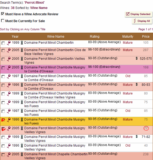Toggle checkbox for 1996 les Fuees
This screenshot has width=153, height=160.
[x=3, y=120]
